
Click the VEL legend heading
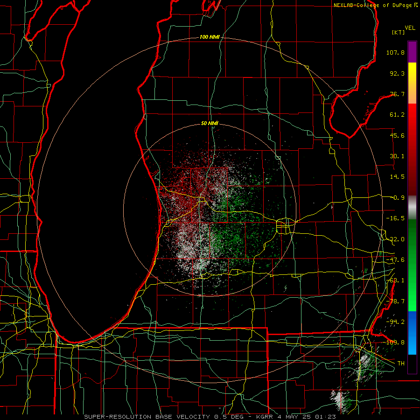tap(410, 28)
